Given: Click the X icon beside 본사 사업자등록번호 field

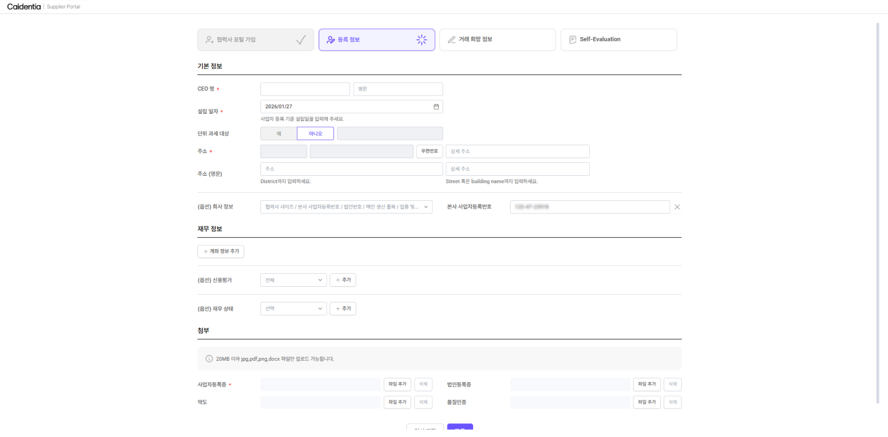Looking at the screenshot, I should [x=677, y=207].
